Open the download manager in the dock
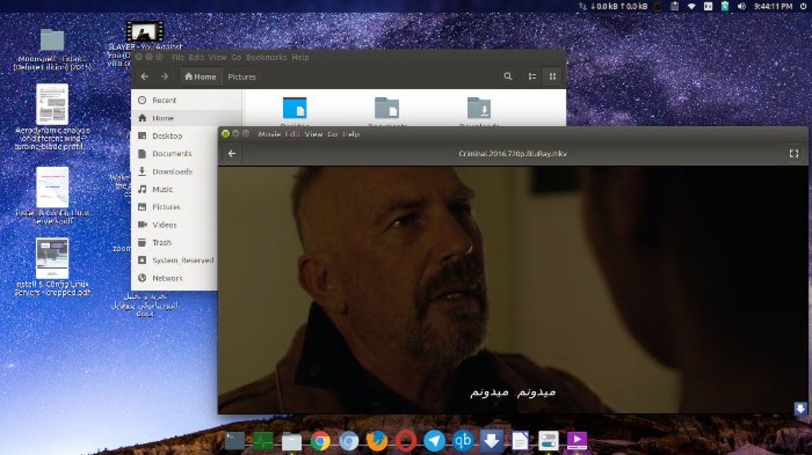812x455 pixels. pos(491,441)
